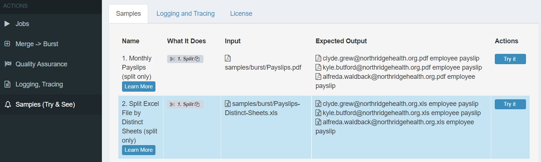Image resolution: width=541 pixels, height=162 pixels.
Task: Click the Jobs play icon in sidebar
Action: coord(7,24)
